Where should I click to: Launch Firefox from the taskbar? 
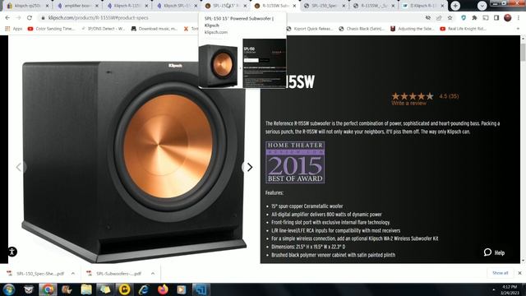tap(163, 289)
